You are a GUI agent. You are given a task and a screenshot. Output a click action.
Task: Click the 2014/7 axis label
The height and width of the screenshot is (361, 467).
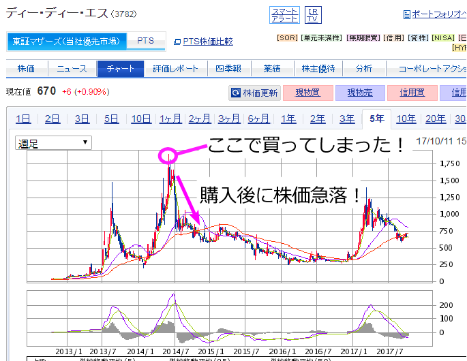176,351
